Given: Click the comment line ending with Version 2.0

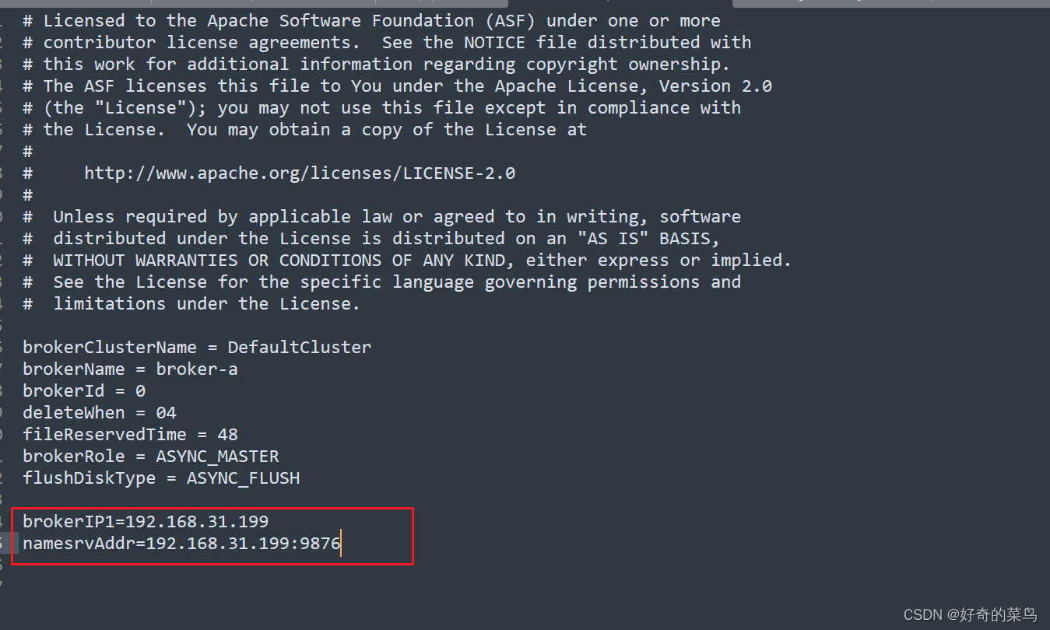Looking at the screenshot, I should click(397, 86).
